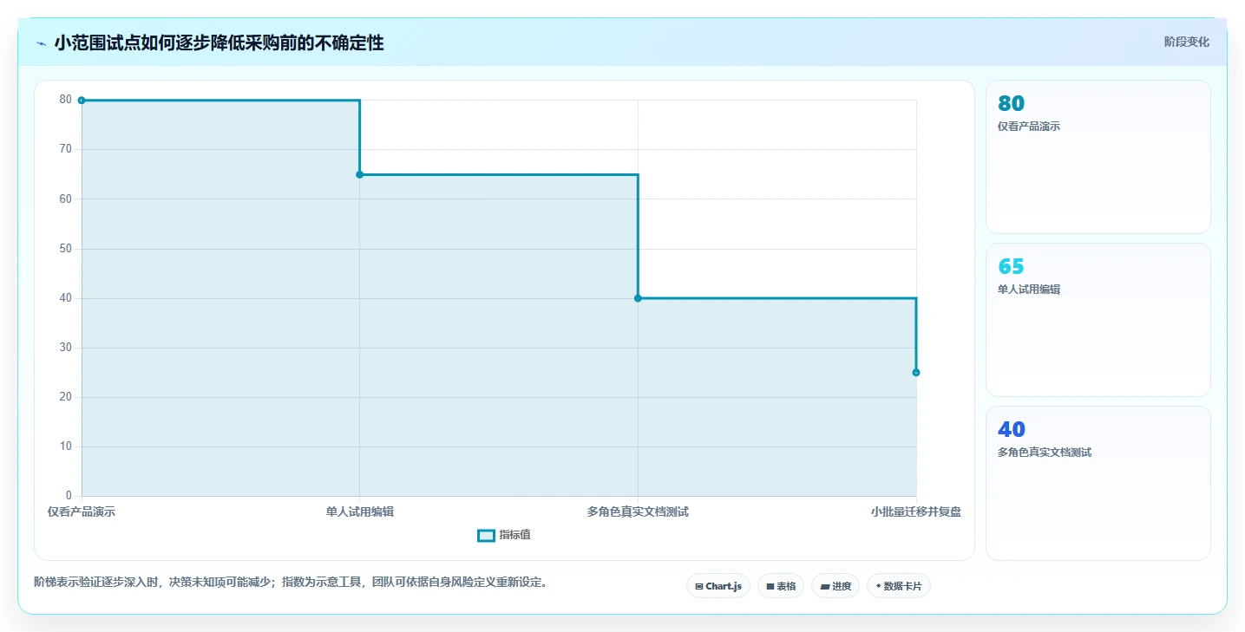
Task: Select the data point at 多角色真实文档测试 (40)
Action: (638, 298)
